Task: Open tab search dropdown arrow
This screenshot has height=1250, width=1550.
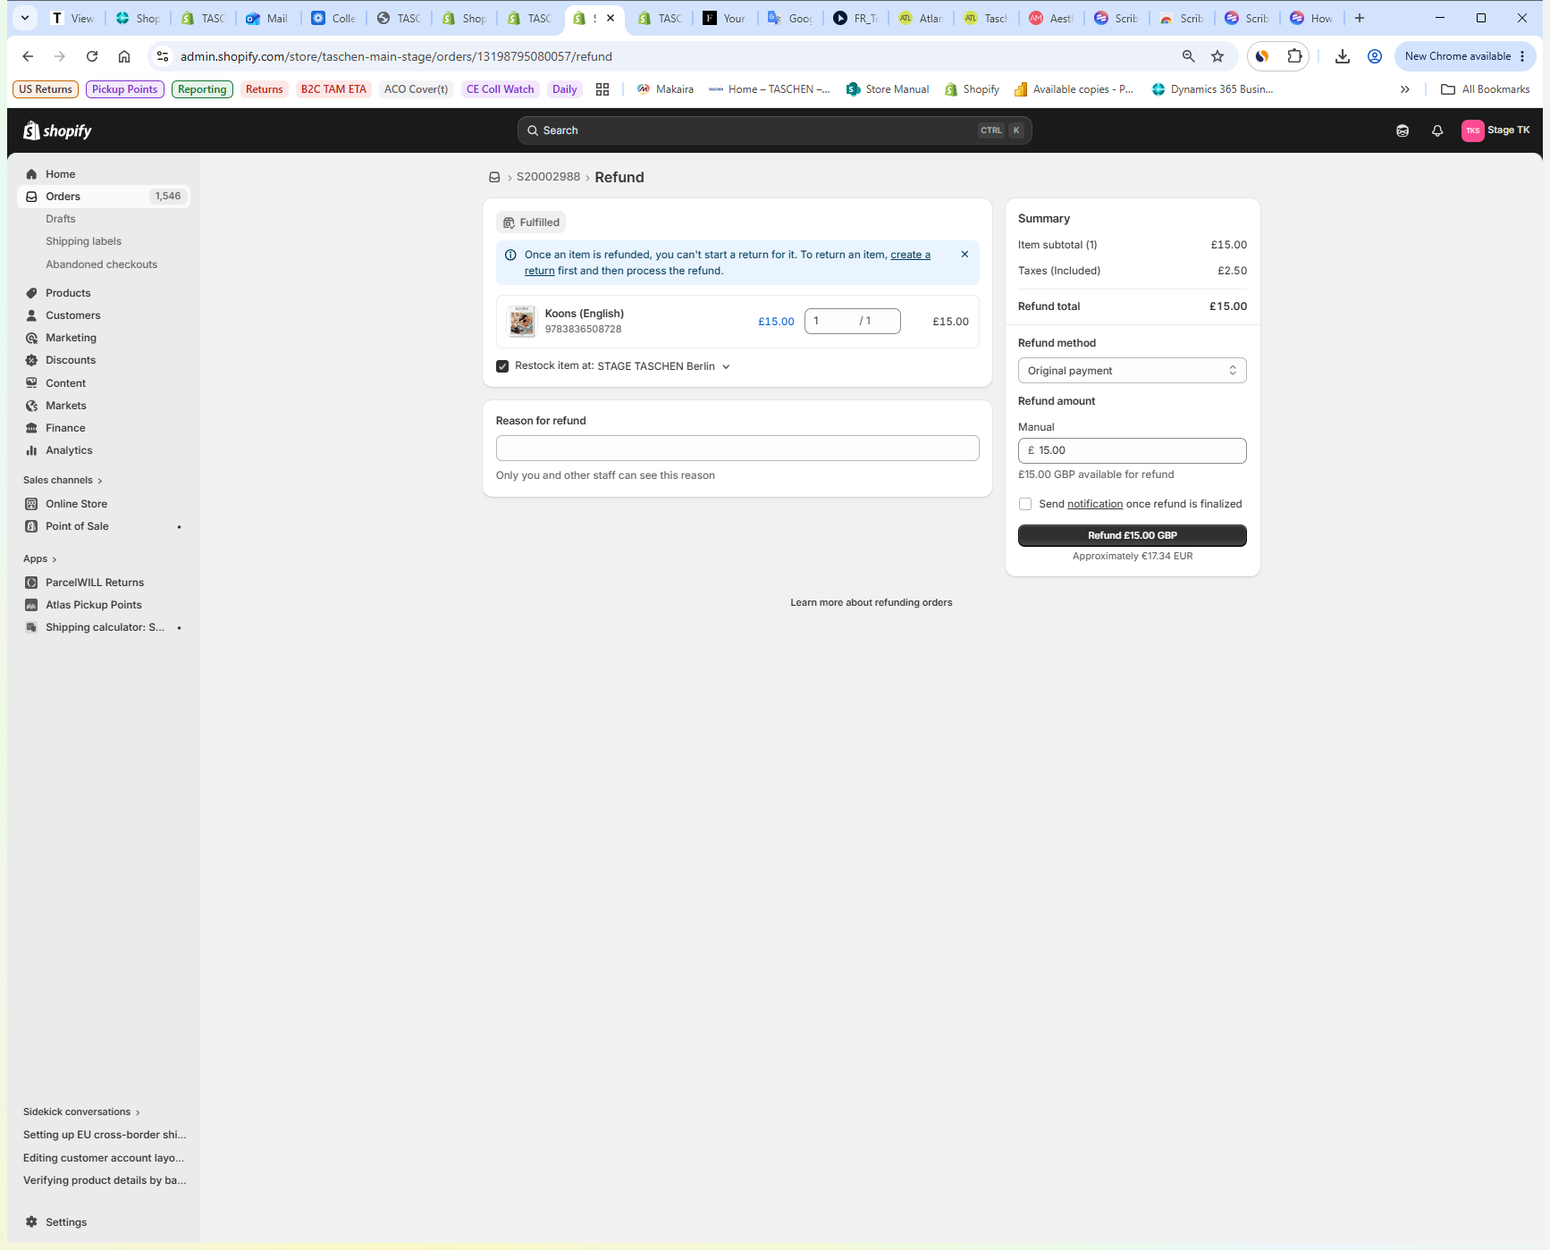Action: pos(25,18)
